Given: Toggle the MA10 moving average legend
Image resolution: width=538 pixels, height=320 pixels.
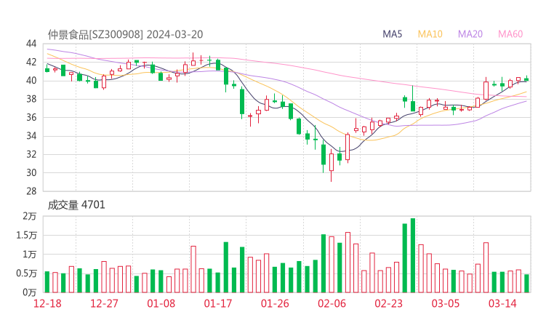Looking at the screenshot, I should [x=430, y=34].
